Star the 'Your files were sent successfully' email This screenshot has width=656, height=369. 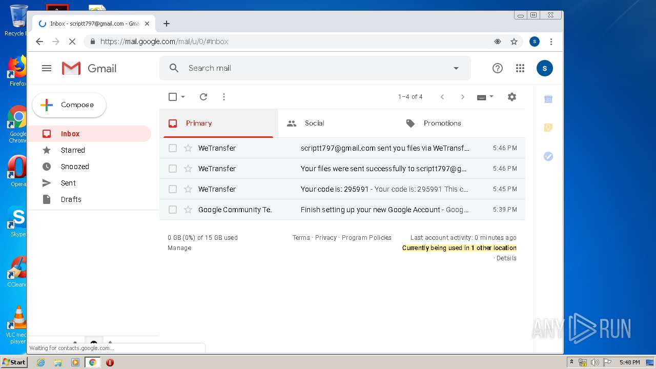(188, 169)
